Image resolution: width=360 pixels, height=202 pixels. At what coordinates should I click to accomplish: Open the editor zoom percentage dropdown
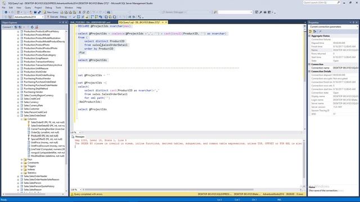coord(80,132)
